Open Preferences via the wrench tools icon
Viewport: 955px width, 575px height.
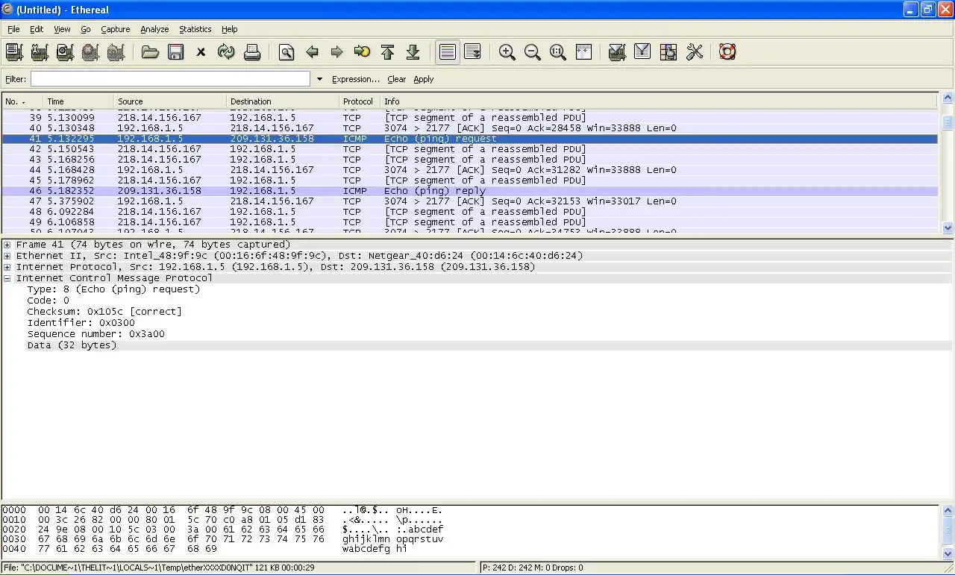click(x=695, y=52)
